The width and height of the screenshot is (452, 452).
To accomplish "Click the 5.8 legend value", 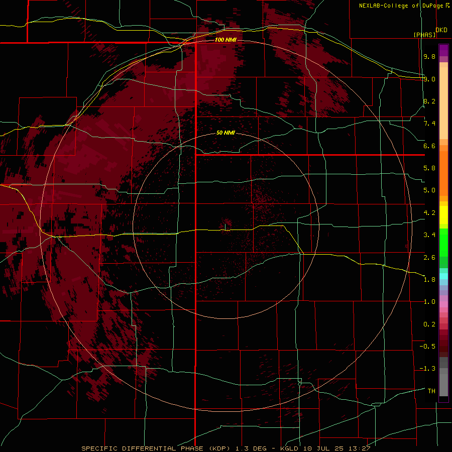I will (x=429, y=168).
